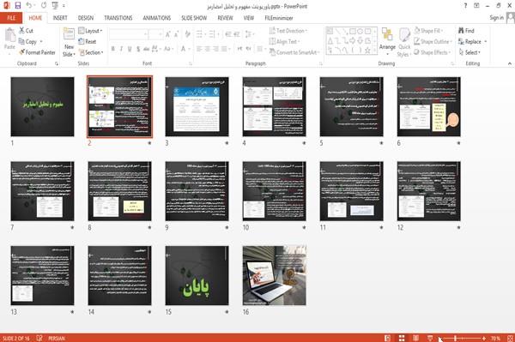Open the Select dropdown in Editing

tap(470, 52)
